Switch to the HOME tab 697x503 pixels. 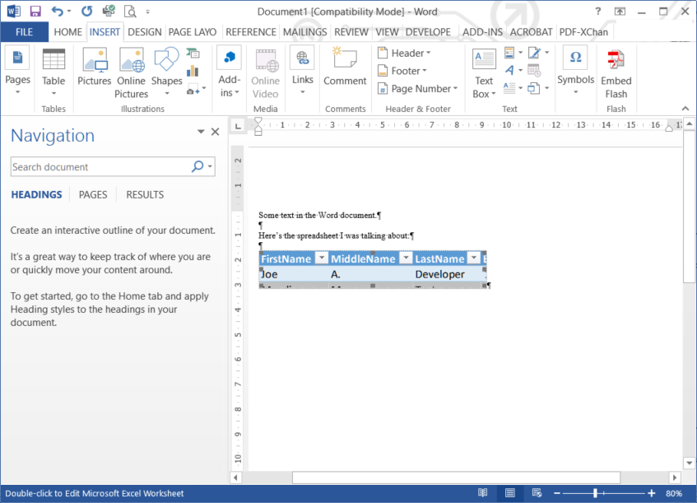[x=68, y=32]
